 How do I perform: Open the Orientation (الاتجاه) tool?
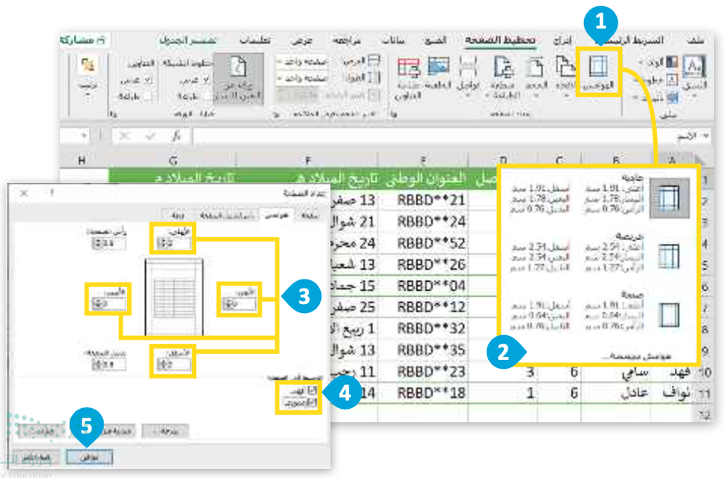(565, 75)
